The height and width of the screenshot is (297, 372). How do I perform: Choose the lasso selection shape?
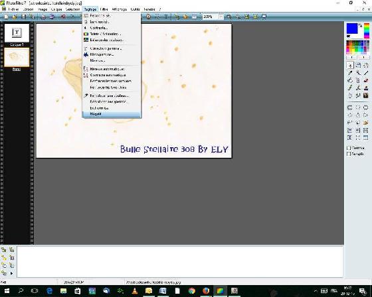coord(350,123)
